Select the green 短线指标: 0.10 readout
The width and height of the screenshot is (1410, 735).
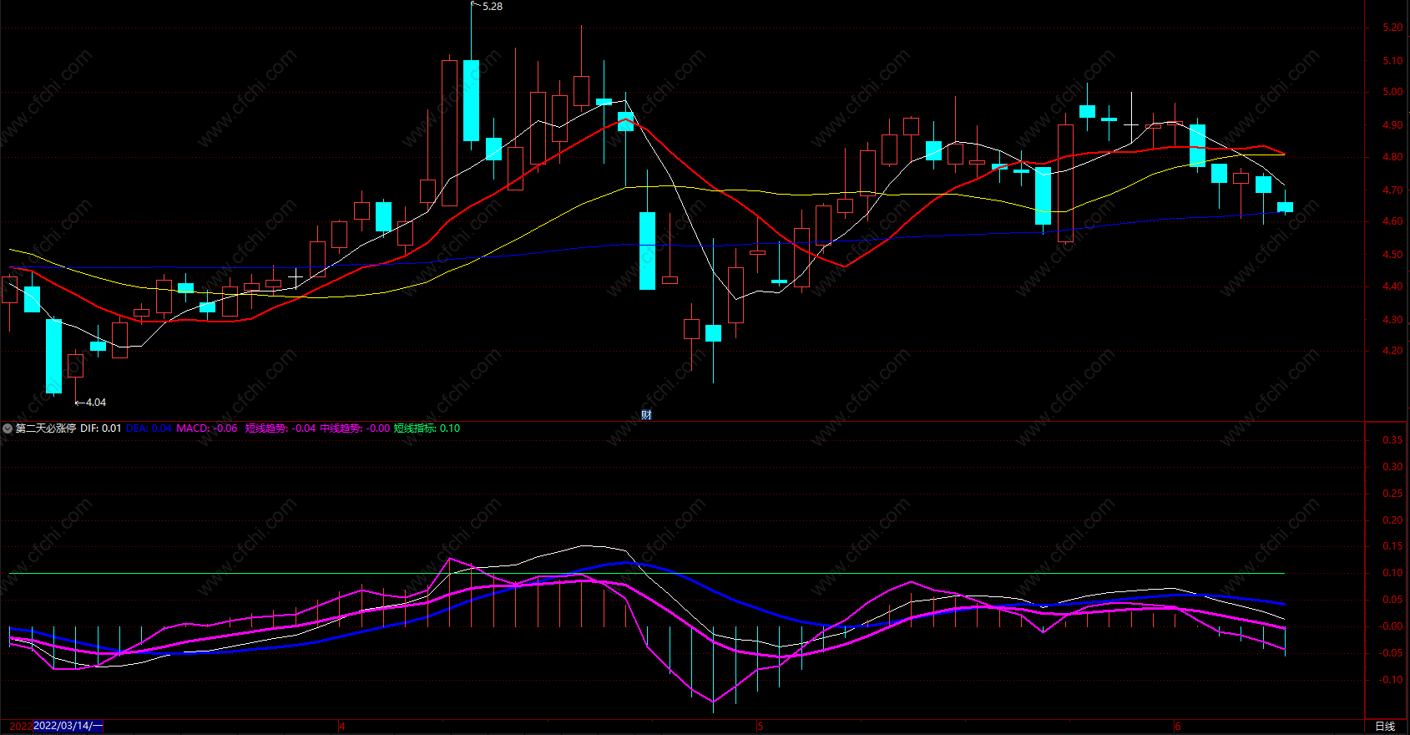coord(427,428)
